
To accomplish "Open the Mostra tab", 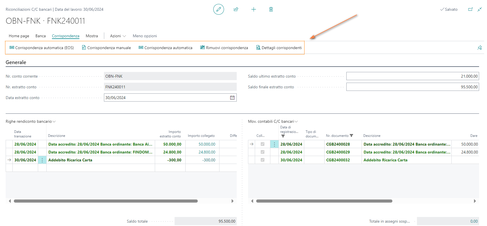I will (92, 36).
